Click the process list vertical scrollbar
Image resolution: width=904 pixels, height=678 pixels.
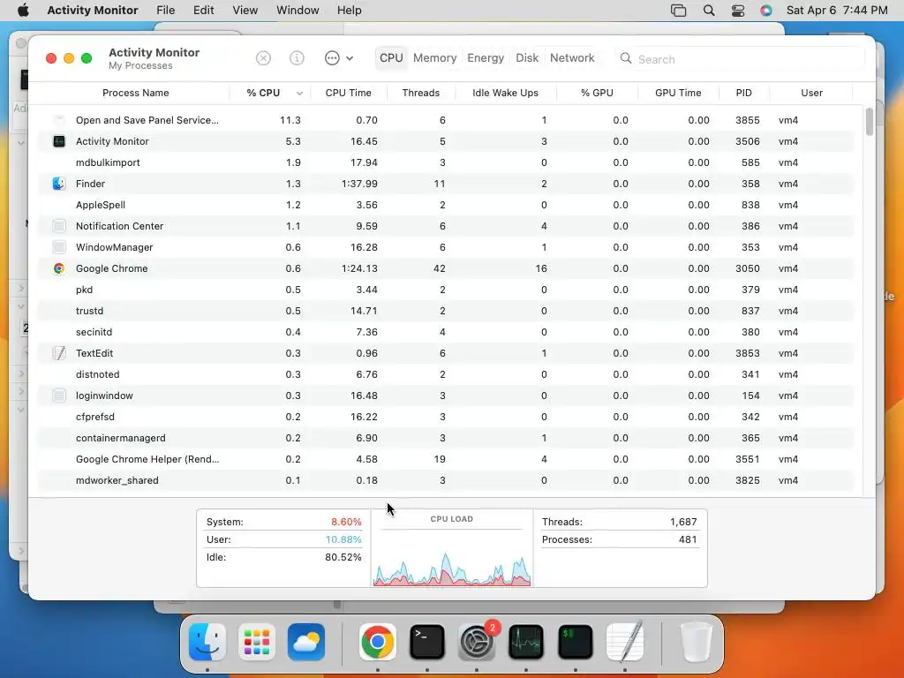click(x=870, y=122)
